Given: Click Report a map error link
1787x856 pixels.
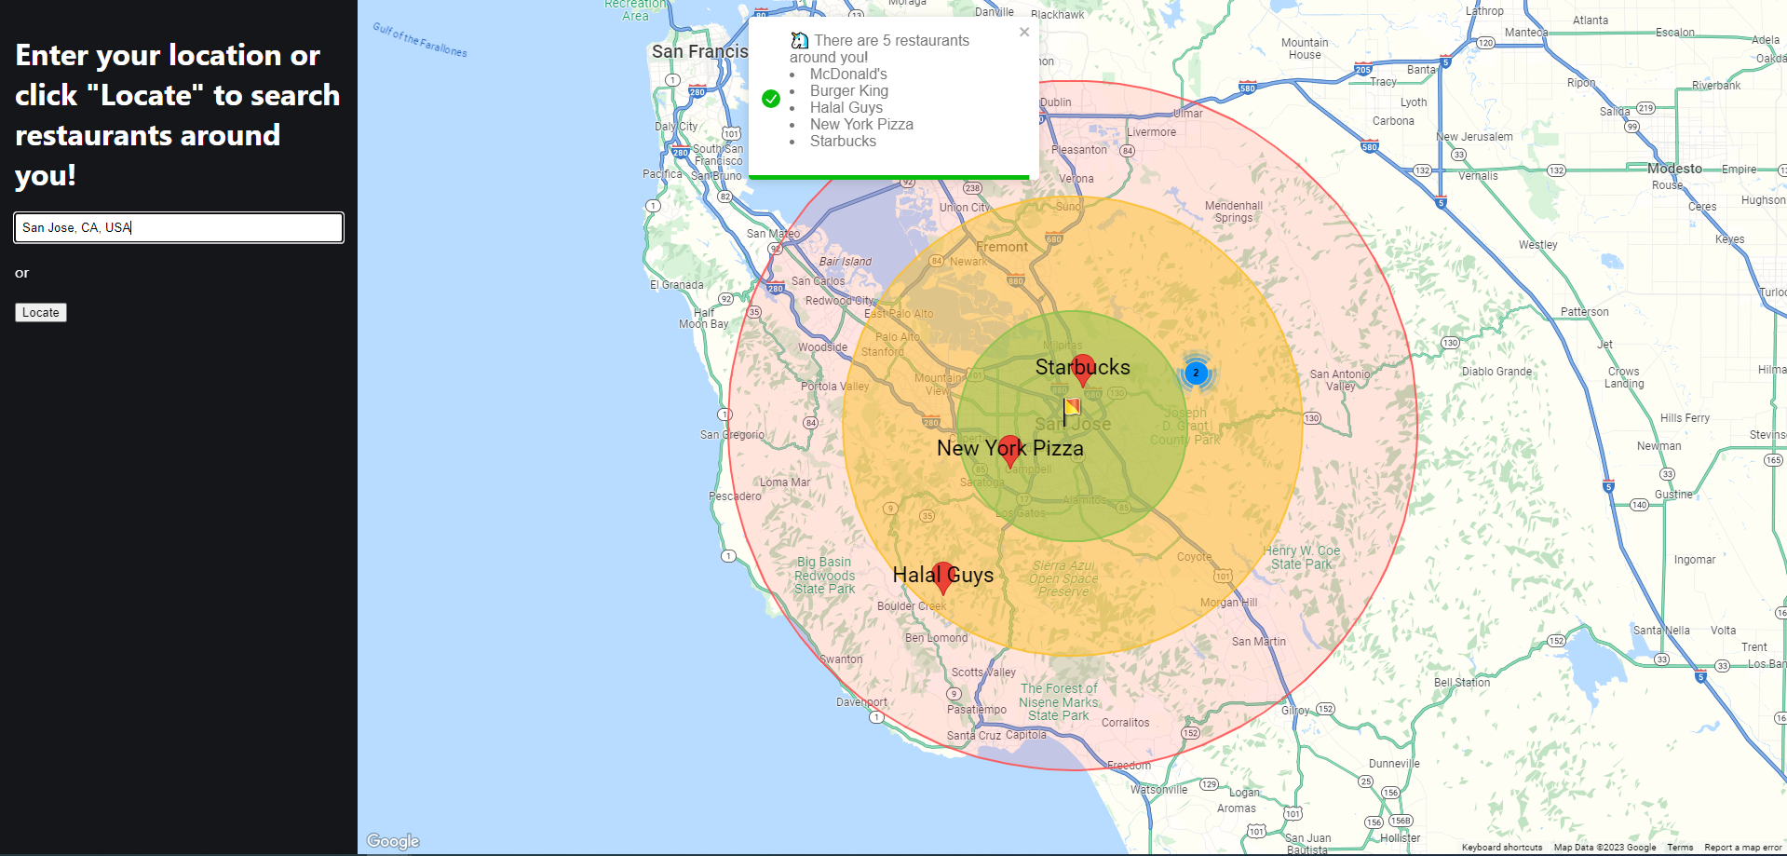Looking at the screenshot, I should [1742, 848].
